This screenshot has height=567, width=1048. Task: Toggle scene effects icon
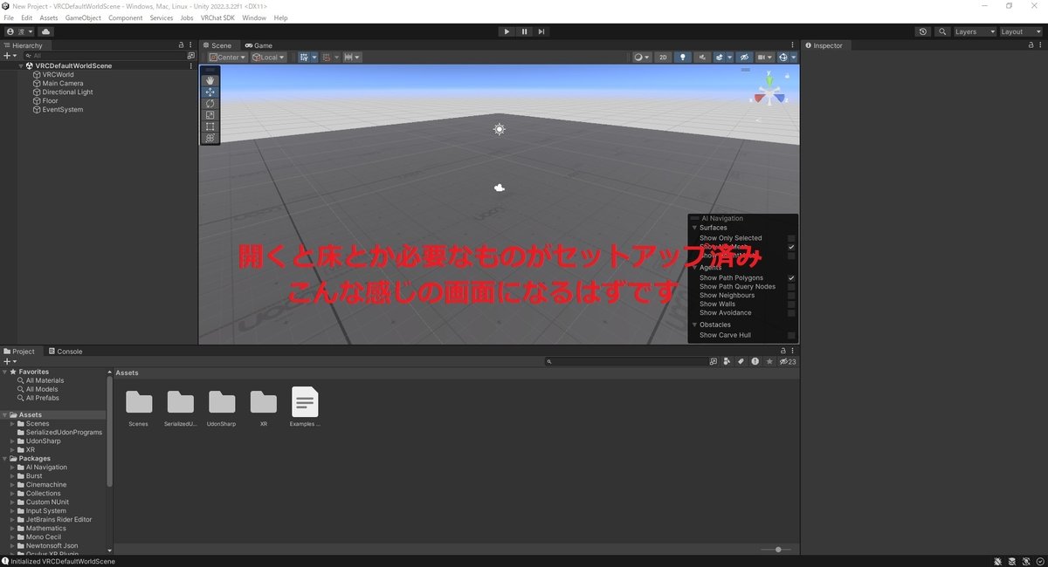click(720, 58)
